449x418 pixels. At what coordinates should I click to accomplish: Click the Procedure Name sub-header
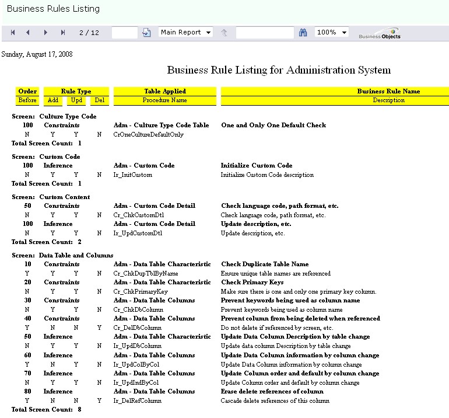pos(165,100)
